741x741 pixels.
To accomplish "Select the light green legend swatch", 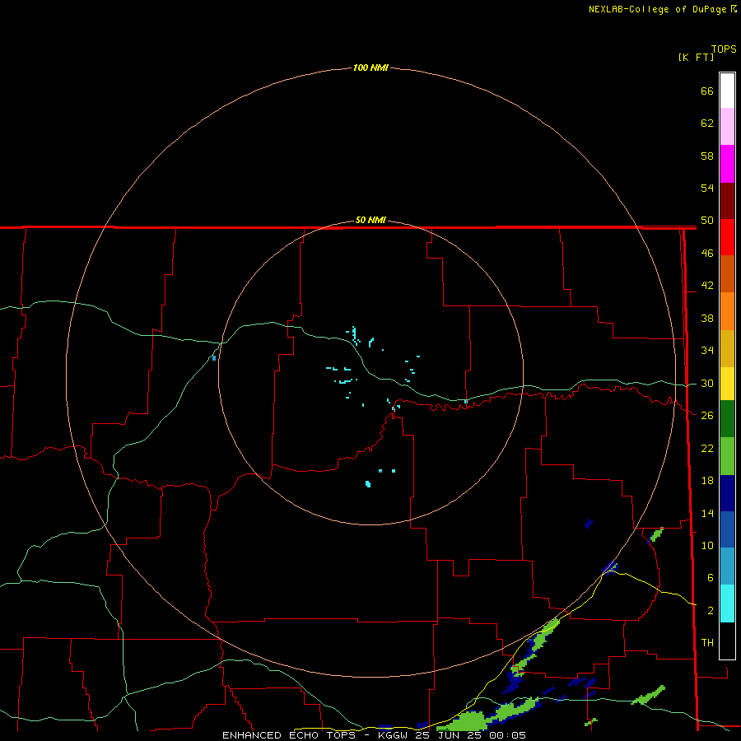I will [x=727, y=456].
